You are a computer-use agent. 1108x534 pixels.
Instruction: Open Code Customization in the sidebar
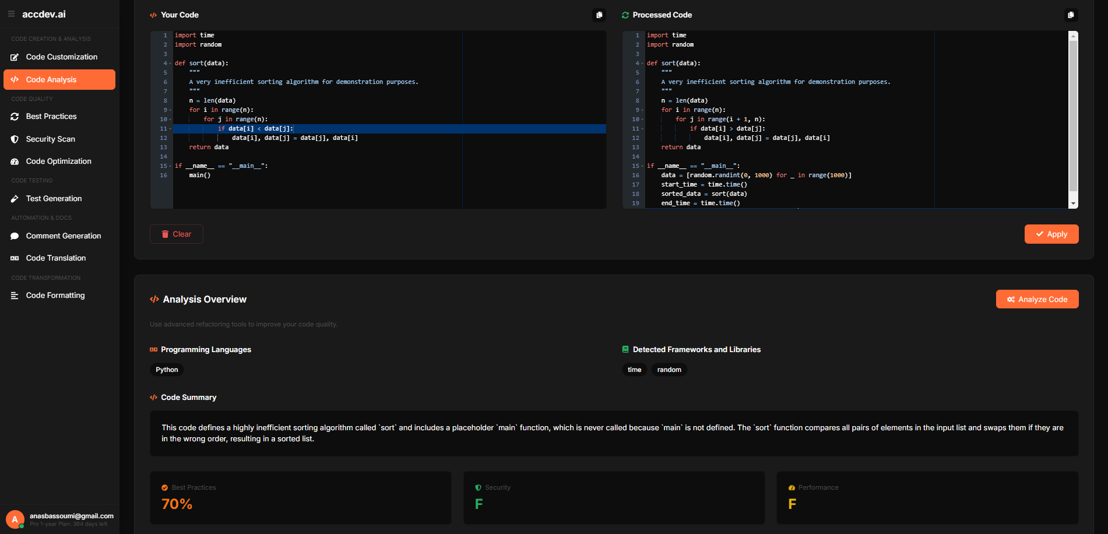point(59,57)
